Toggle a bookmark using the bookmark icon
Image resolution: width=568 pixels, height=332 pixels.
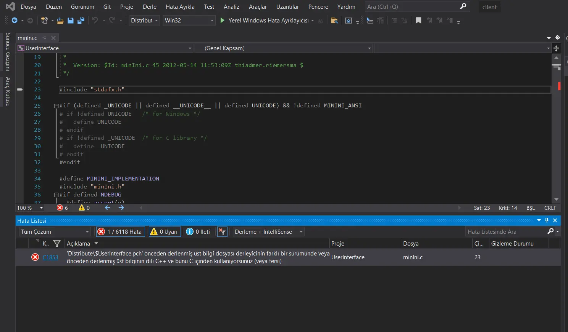tap(418, 21)
